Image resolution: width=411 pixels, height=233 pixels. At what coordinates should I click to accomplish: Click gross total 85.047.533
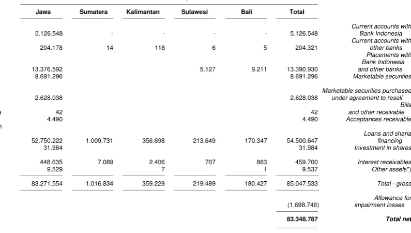302,184
